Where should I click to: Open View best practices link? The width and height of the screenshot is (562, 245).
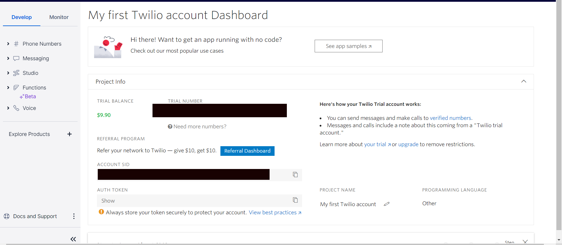pos(275,213)
